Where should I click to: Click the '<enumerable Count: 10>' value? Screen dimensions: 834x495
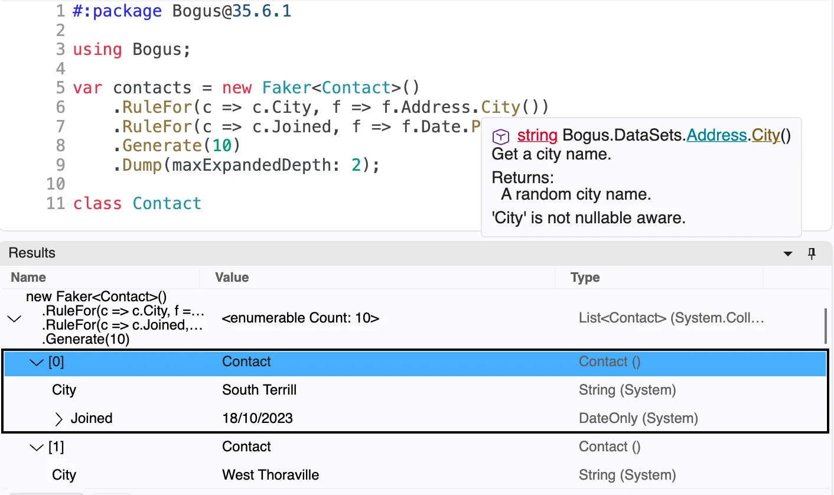[x=301, y=318]
